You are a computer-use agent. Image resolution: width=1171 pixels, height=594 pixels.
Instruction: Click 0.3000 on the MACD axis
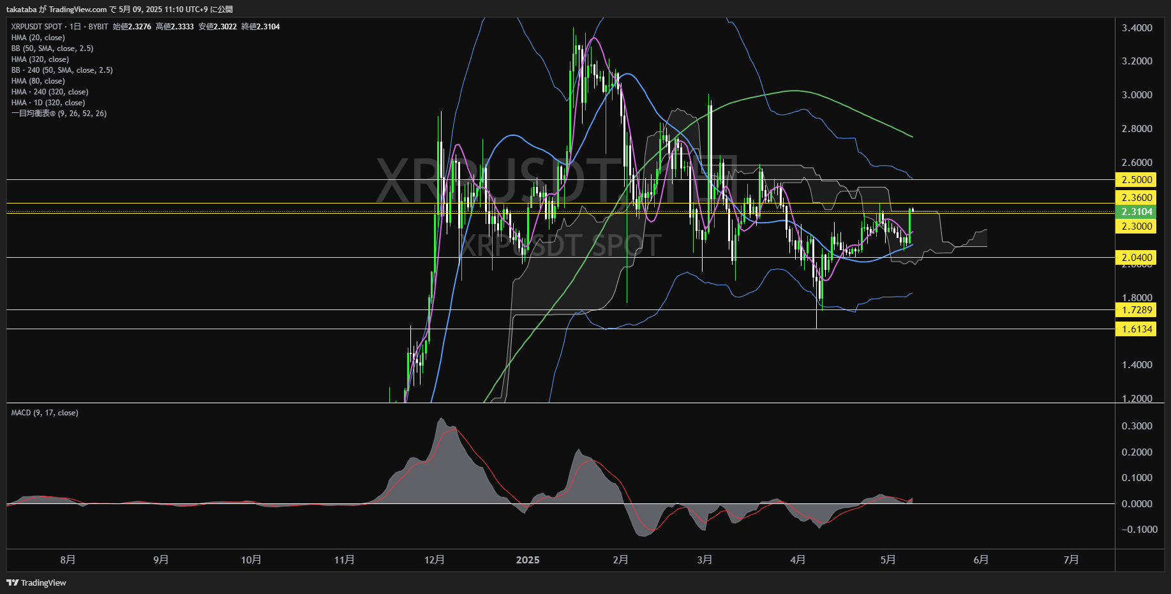(x=1137, y=426)
